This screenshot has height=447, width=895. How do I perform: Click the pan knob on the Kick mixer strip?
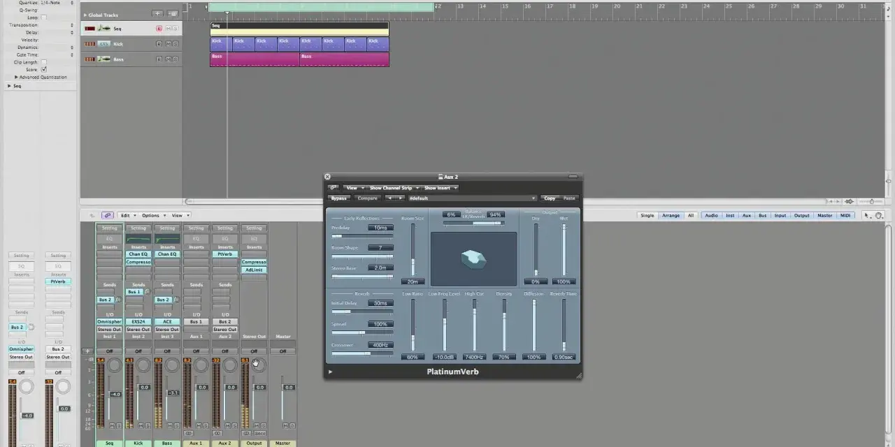coord(143,366)
